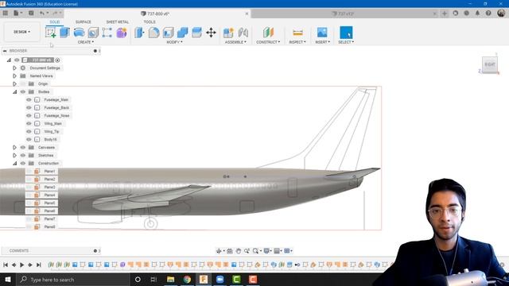
Task: Expand the Named Views node
Action: click(x=14, y=76)
